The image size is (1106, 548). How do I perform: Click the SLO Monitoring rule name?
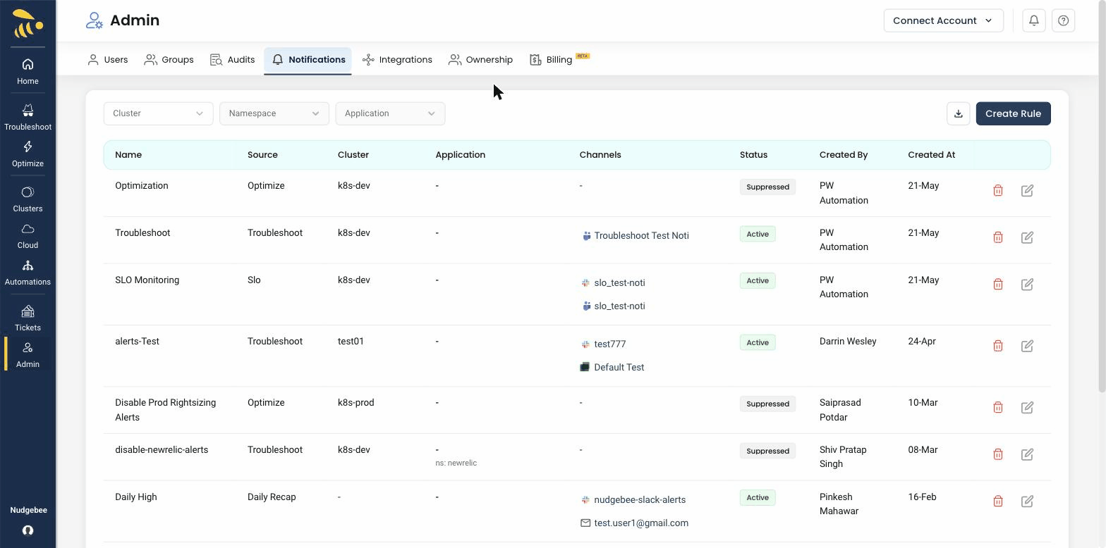147,280
